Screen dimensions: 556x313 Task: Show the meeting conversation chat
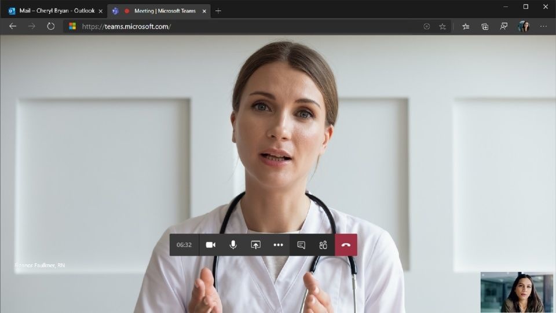coord(301,245)
